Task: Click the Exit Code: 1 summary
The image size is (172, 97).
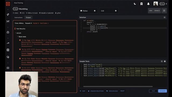Action: 44,23
